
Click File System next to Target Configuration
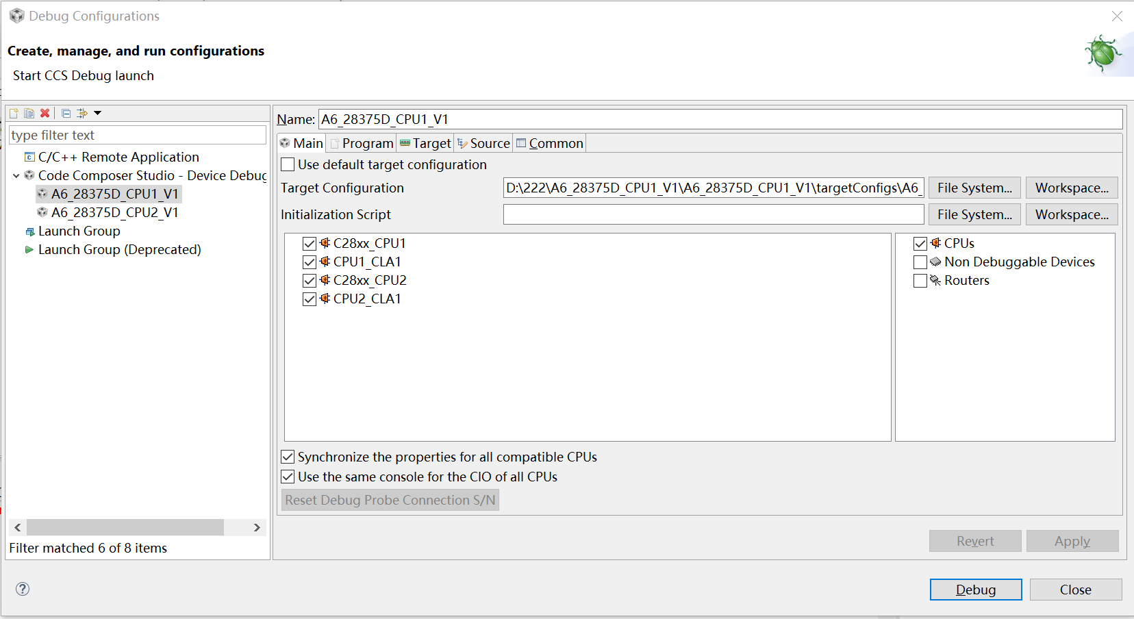(974, 188)
